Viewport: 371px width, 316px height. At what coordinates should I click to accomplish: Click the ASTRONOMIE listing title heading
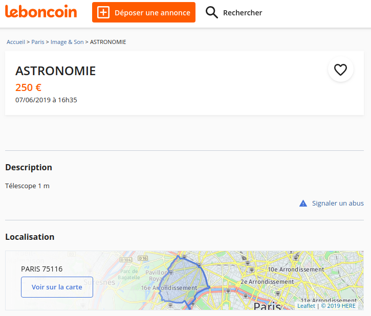point(56,71)
